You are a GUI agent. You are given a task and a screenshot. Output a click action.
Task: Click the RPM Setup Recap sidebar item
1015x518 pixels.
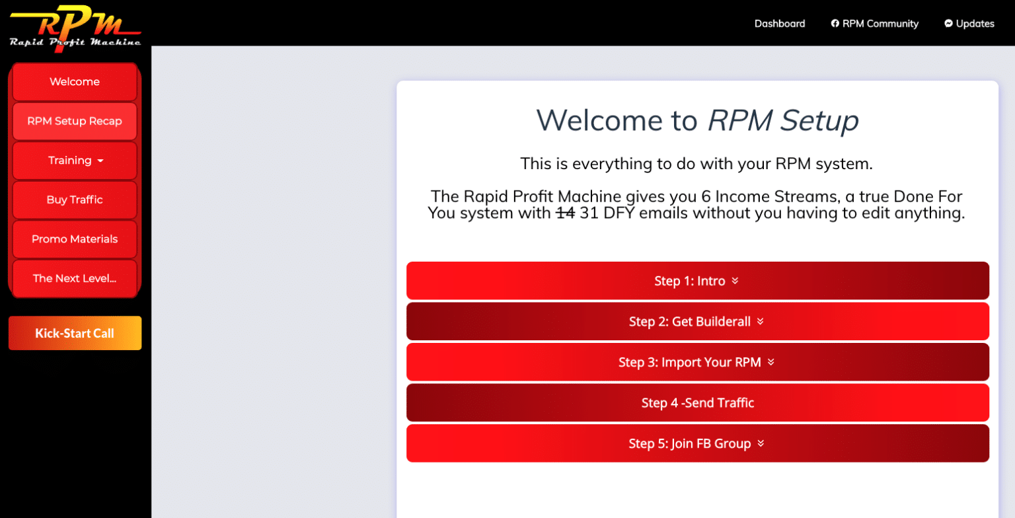pyautogui.click(x=74, y=121)
